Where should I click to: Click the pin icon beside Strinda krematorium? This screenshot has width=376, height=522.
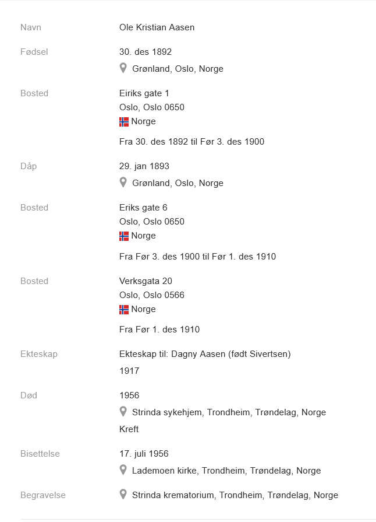(x=123, y=495)
